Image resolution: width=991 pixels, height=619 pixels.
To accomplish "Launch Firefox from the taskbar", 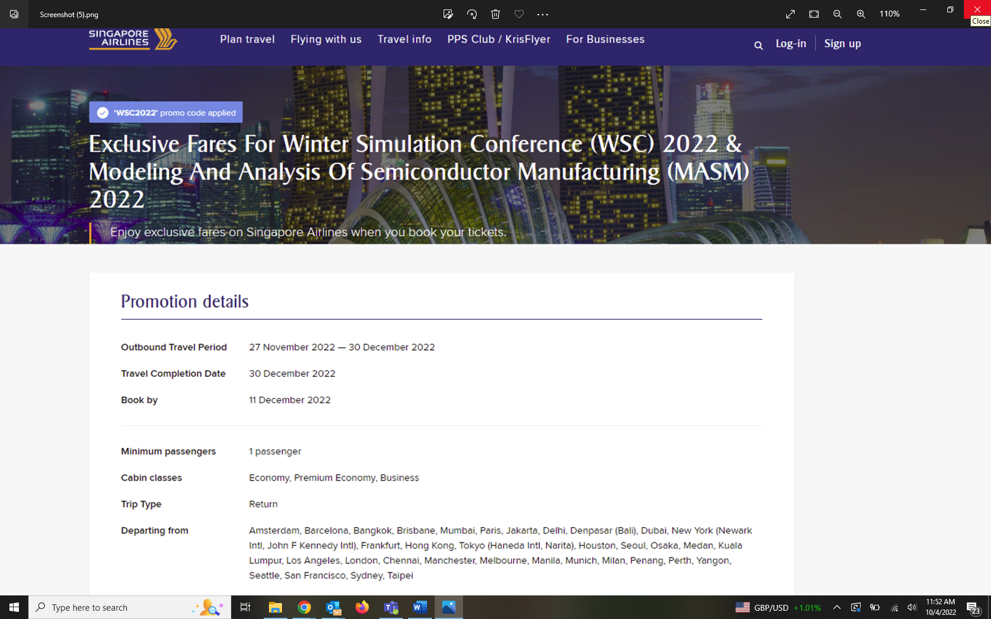I will (362, 607).
